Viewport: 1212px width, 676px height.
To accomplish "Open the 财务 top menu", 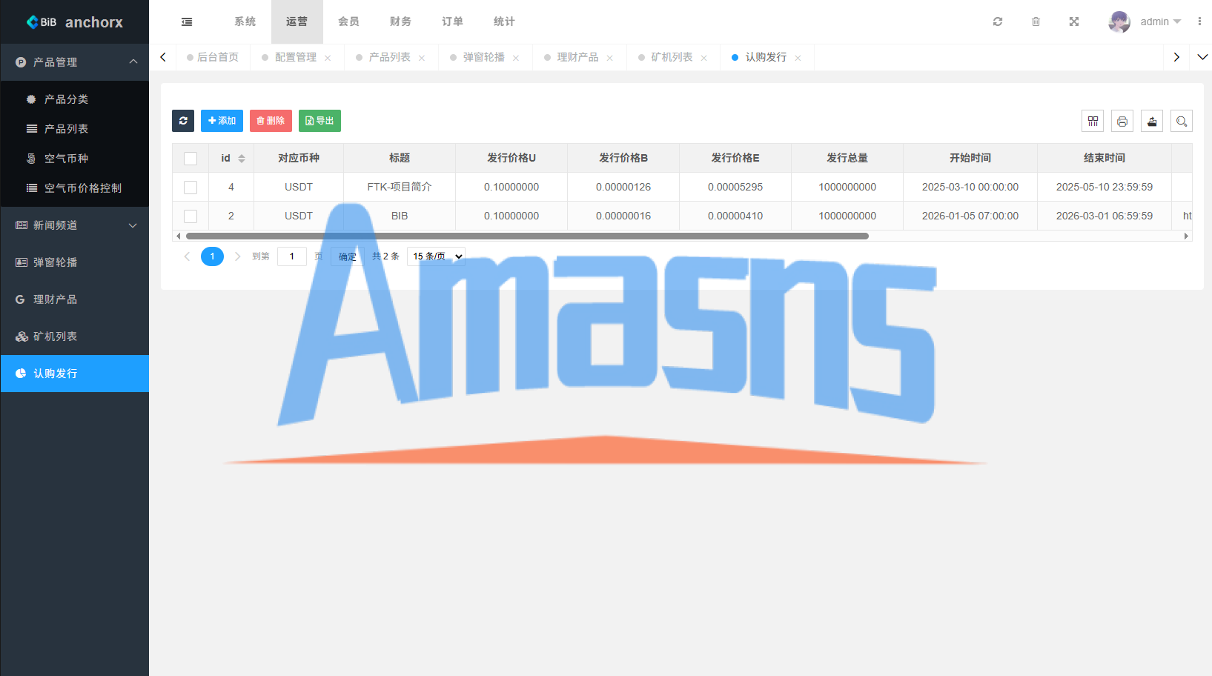I will pos(400,21).
